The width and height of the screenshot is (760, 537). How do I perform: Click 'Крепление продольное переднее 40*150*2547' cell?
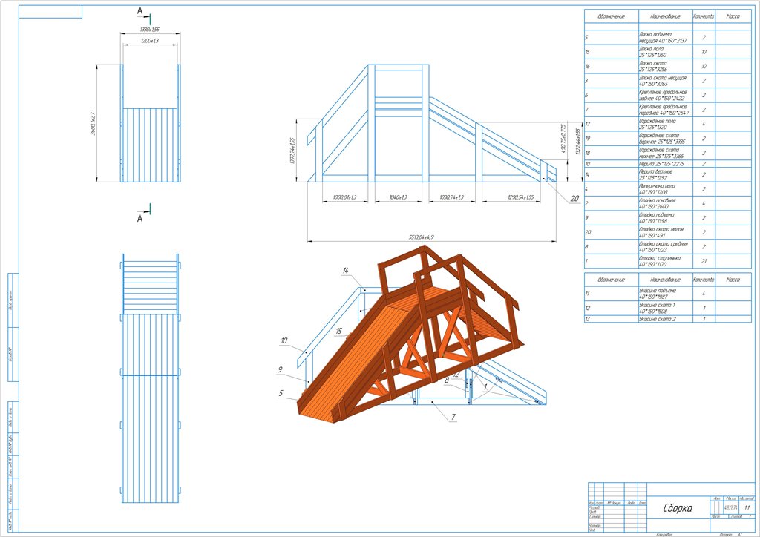666,110
